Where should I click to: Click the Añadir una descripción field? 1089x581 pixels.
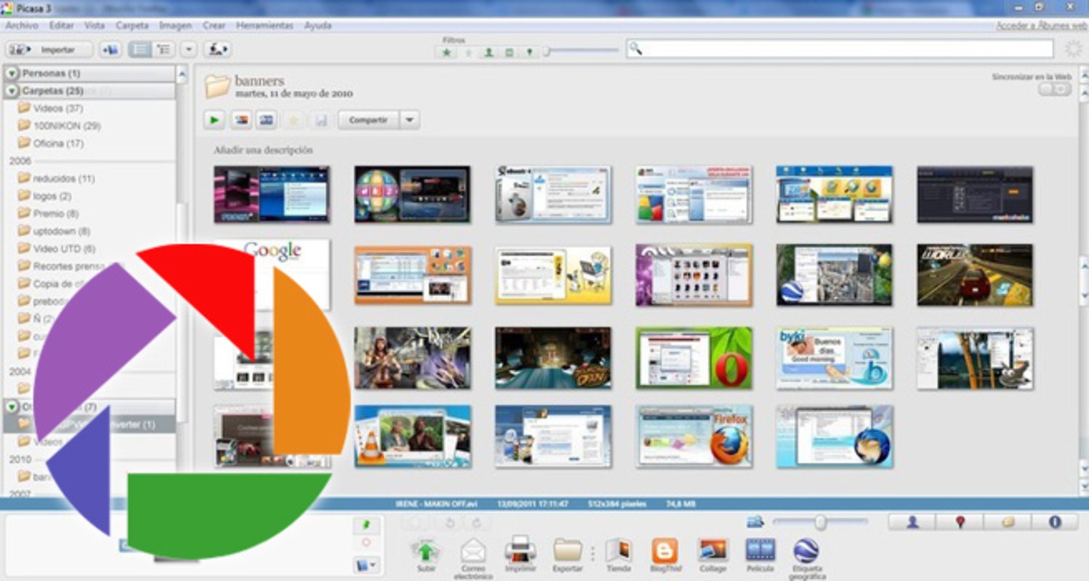263,150
